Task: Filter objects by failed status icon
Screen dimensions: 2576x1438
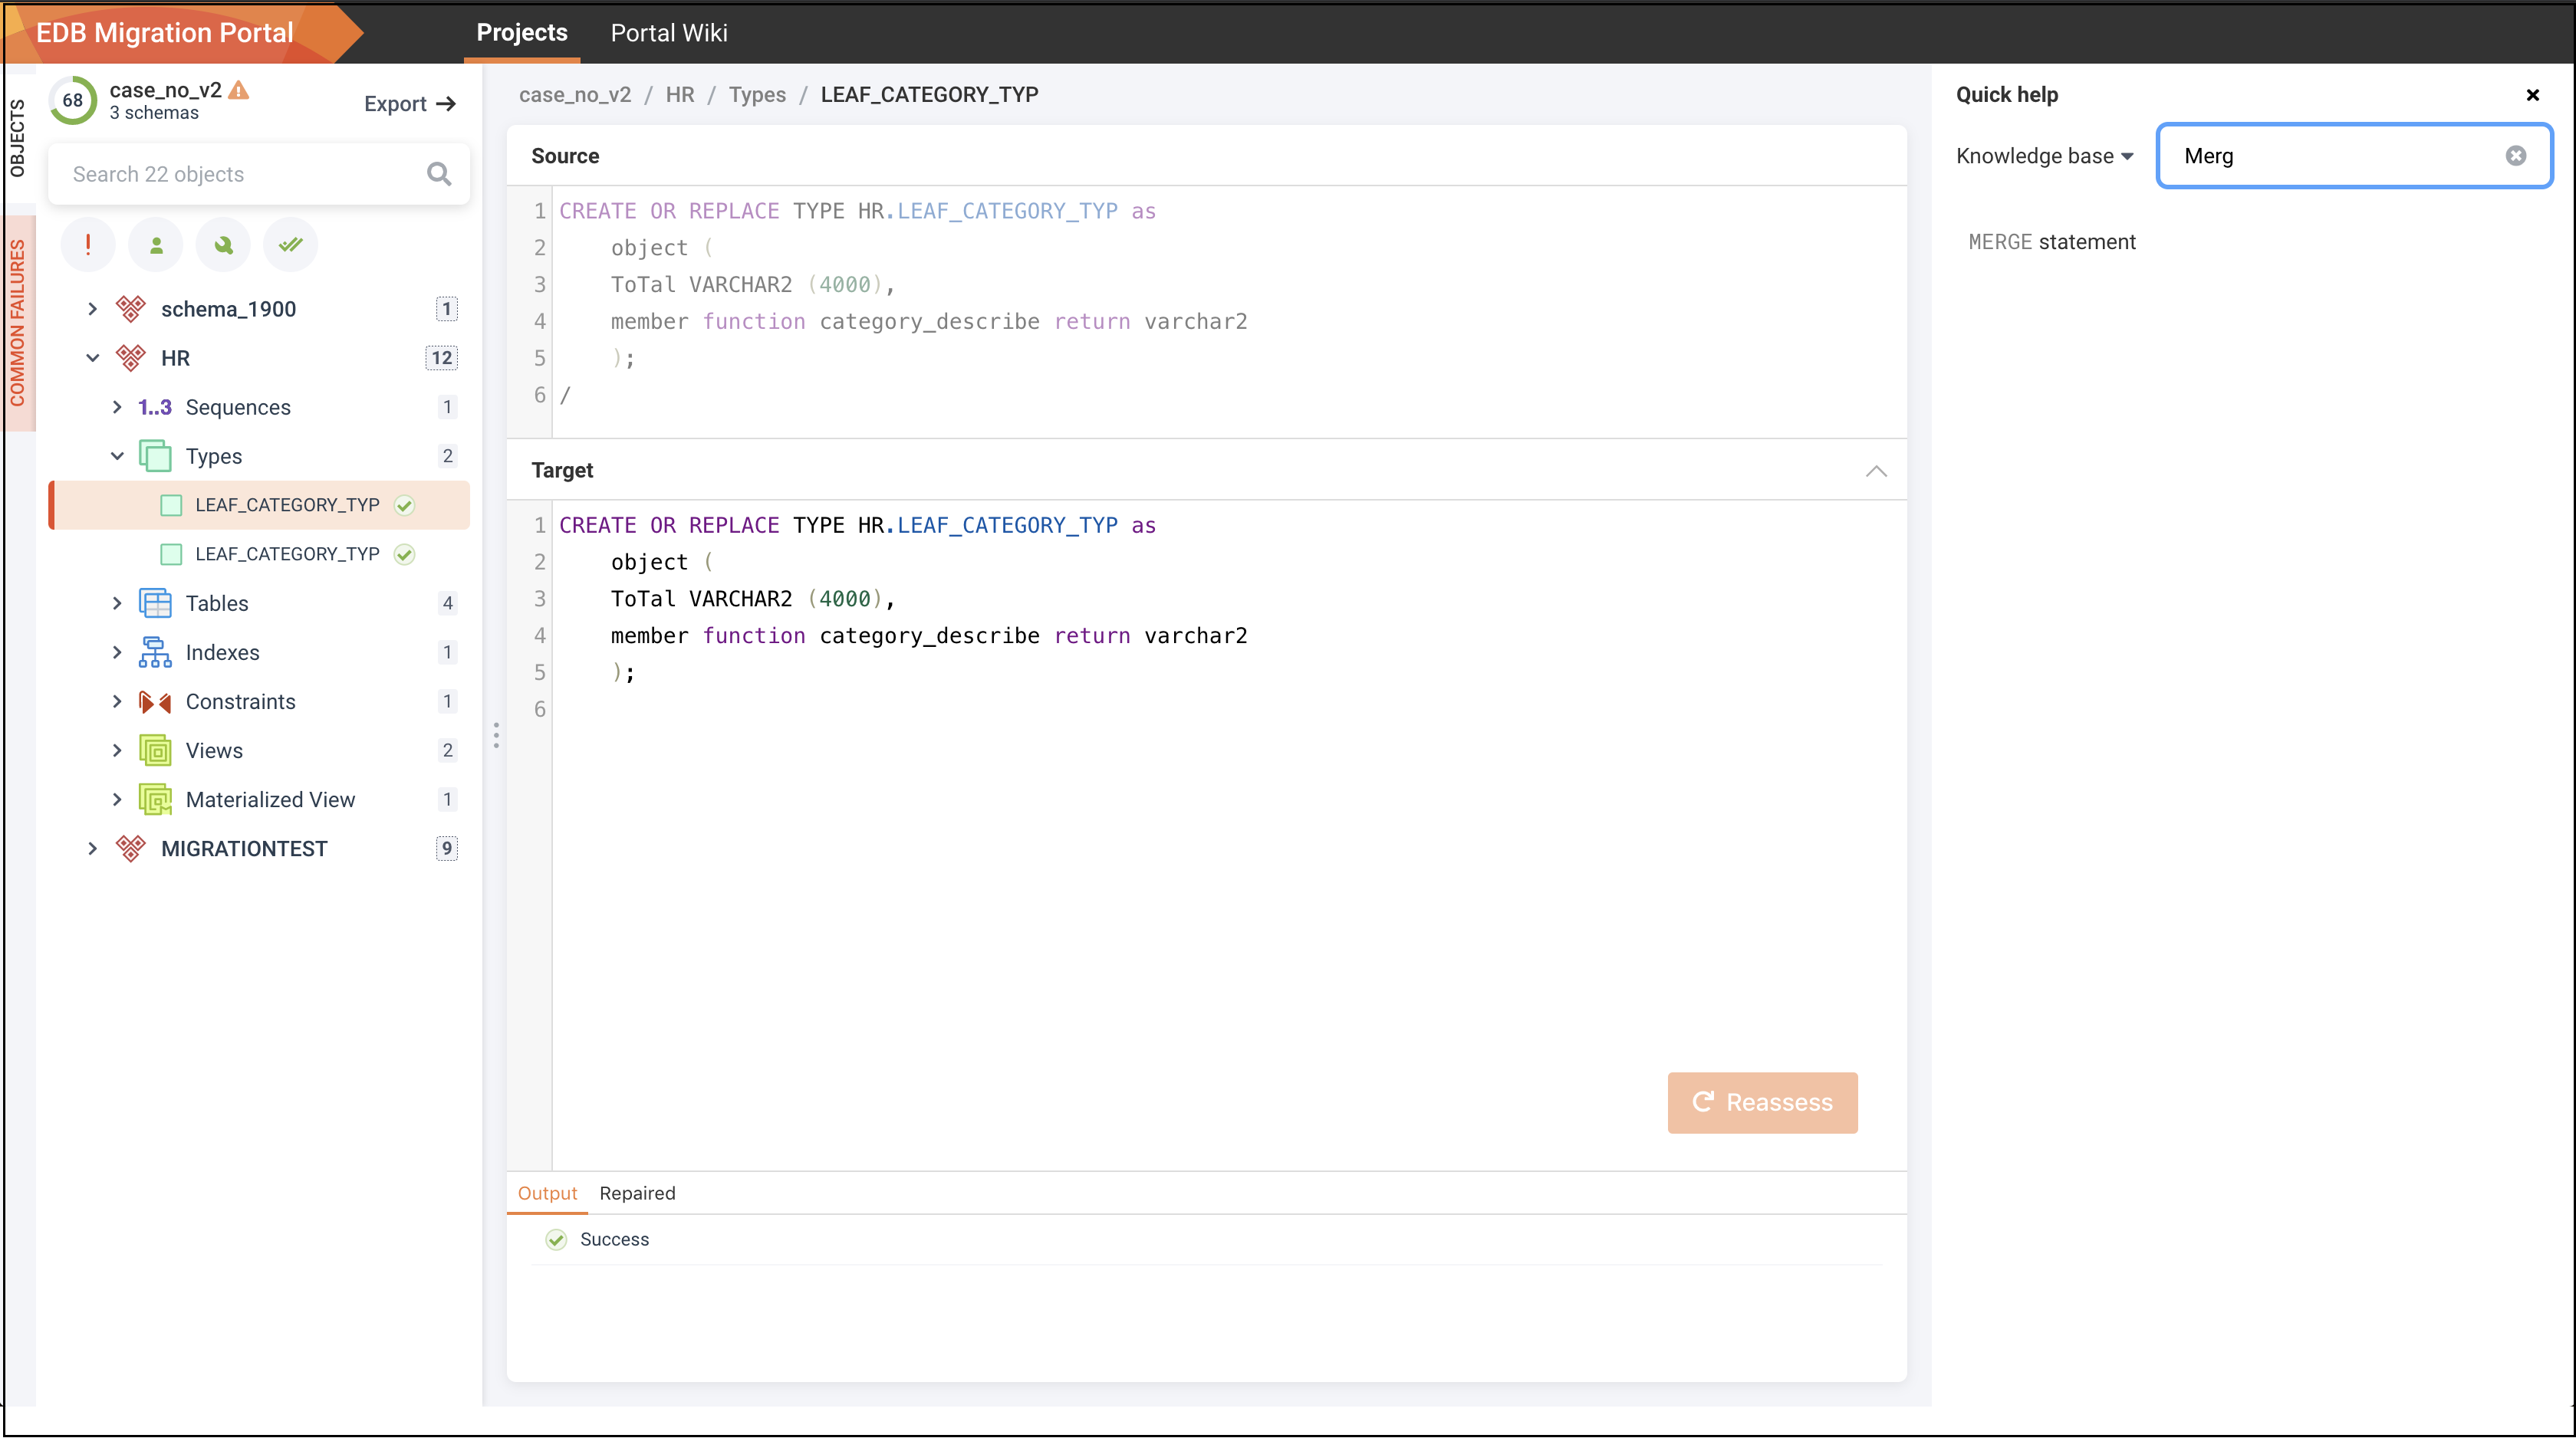Action: point(88,244)
